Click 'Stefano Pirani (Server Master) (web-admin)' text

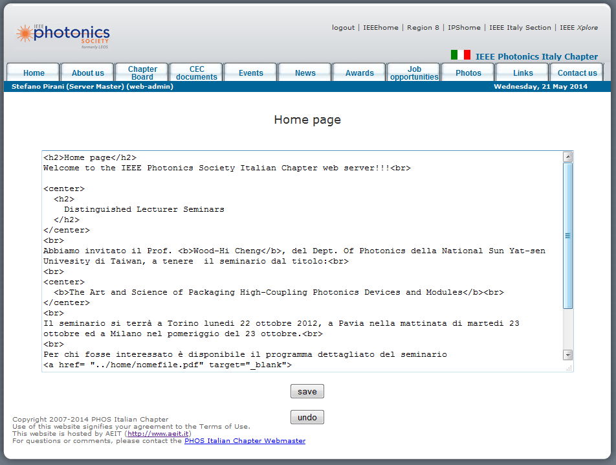(93, 87)
